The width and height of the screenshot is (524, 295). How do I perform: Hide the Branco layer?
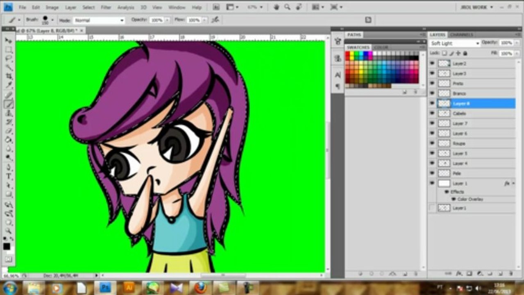click(432, 93)
